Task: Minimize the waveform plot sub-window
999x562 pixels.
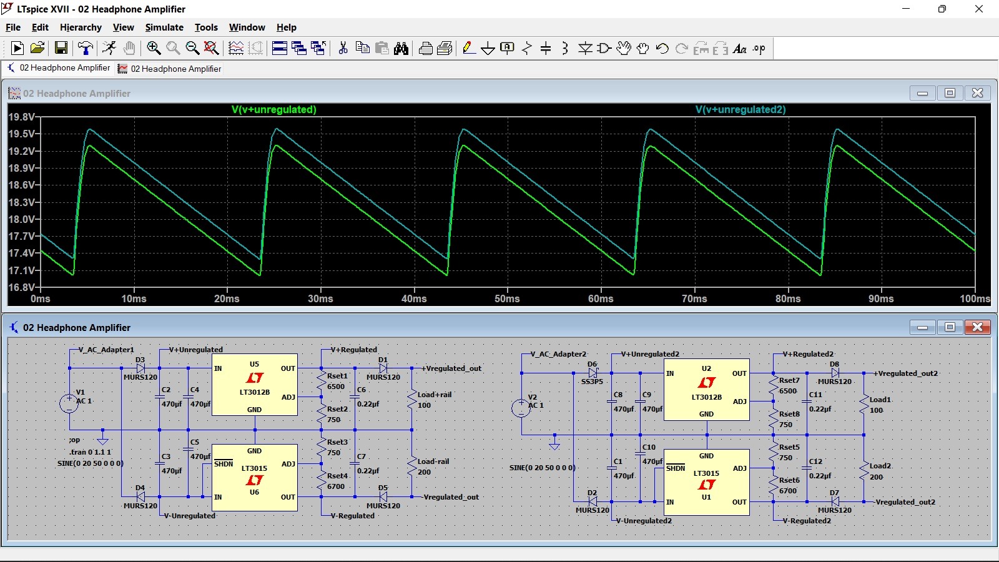Action: tap(922, 93)
